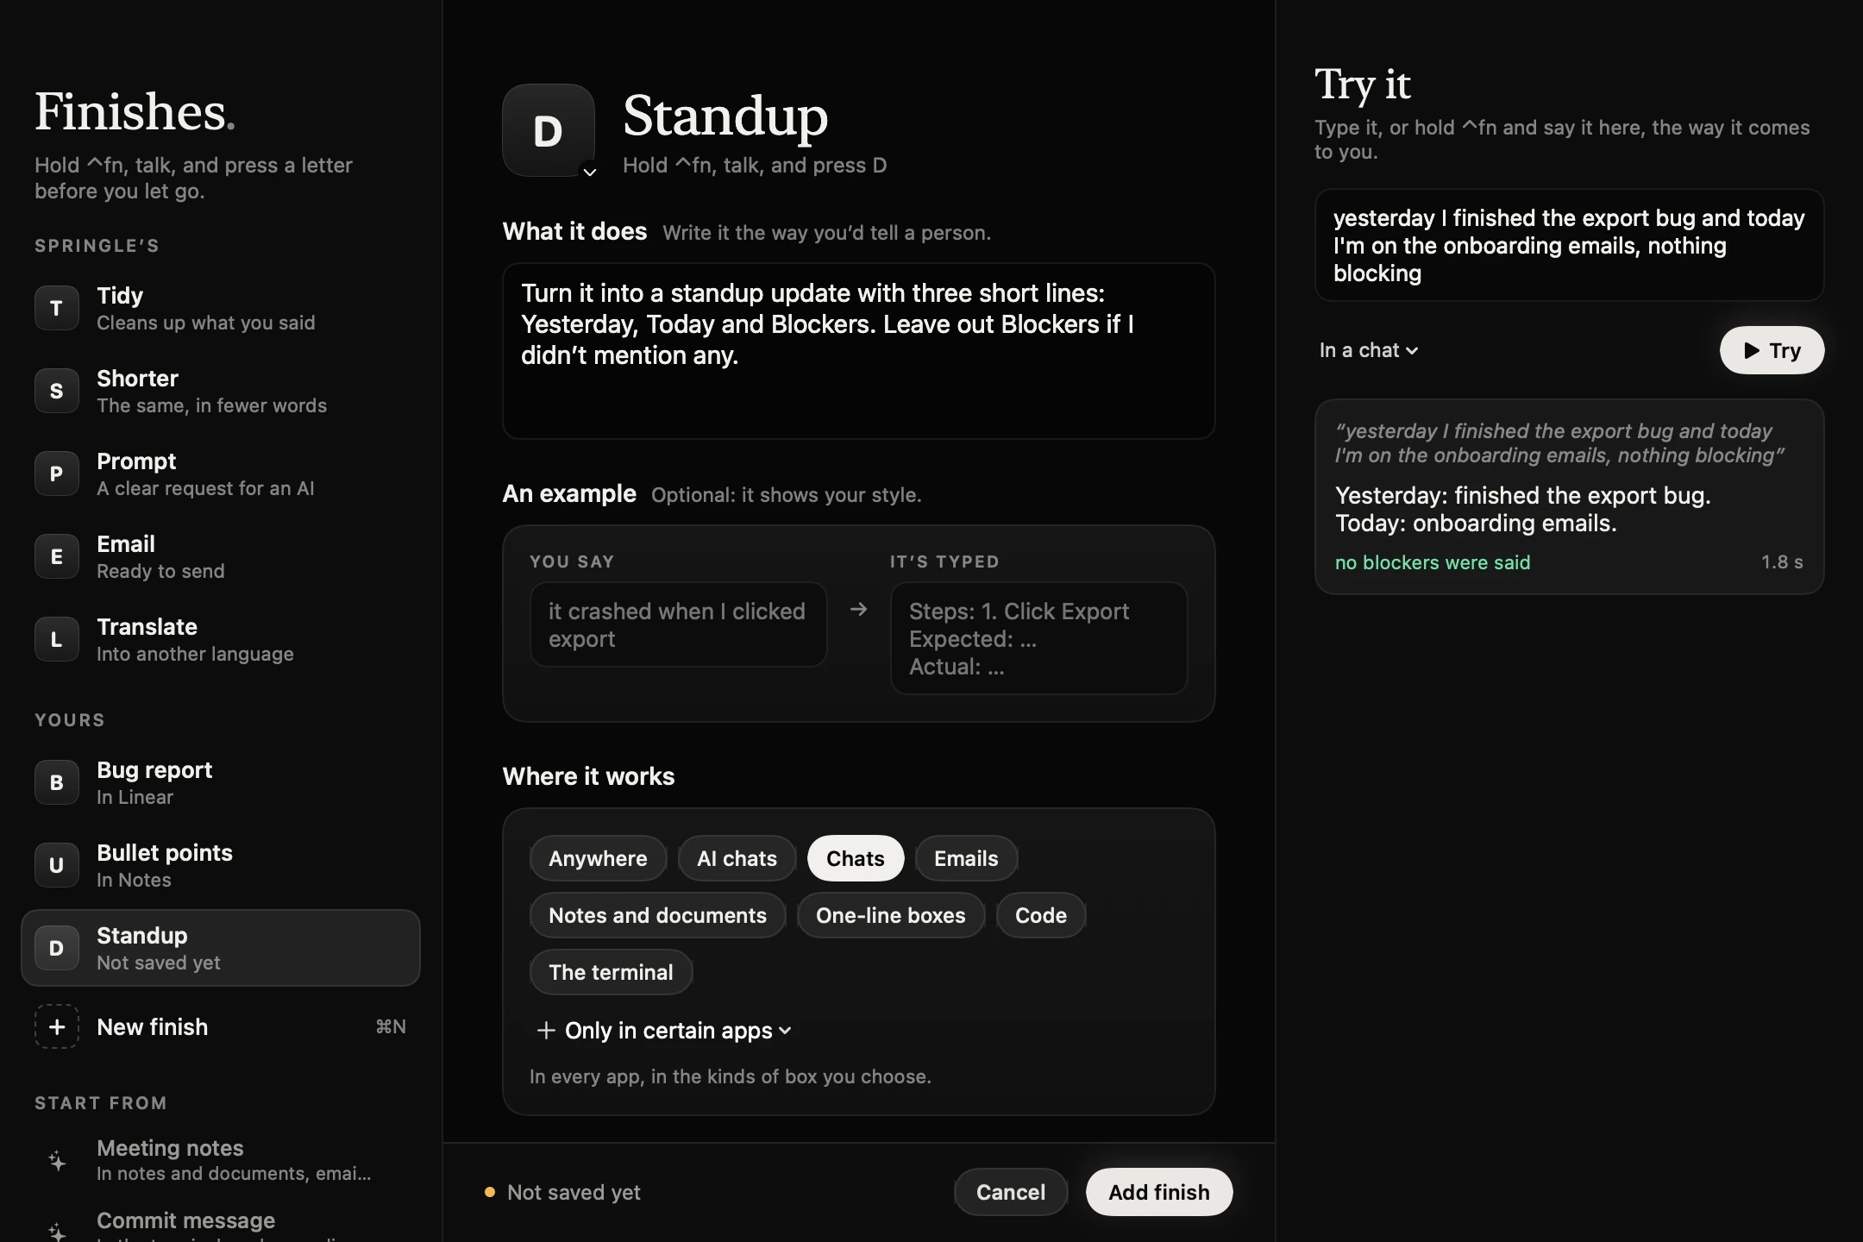Open the Bullet points finish
The width and height of the screenshot is (1863, 1242).
221,865
